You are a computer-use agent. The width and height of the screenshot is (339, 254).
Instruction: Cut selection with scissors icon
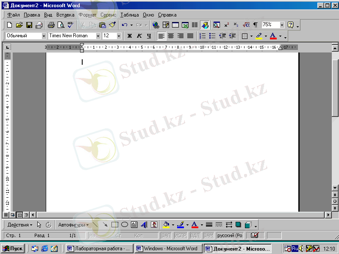[83, 25]
